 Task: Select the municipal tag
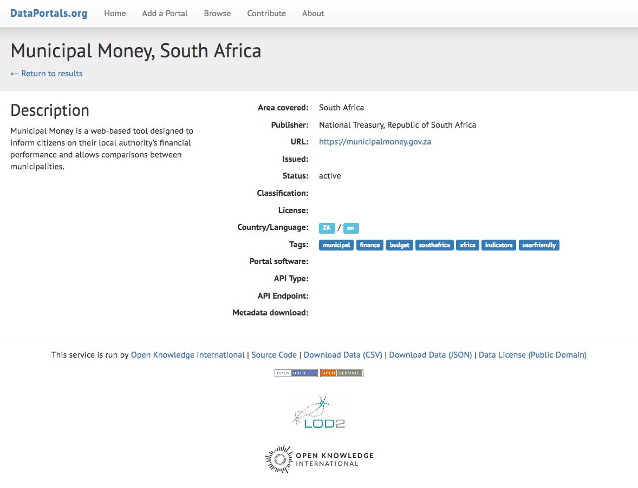click(x=336, y=245)
